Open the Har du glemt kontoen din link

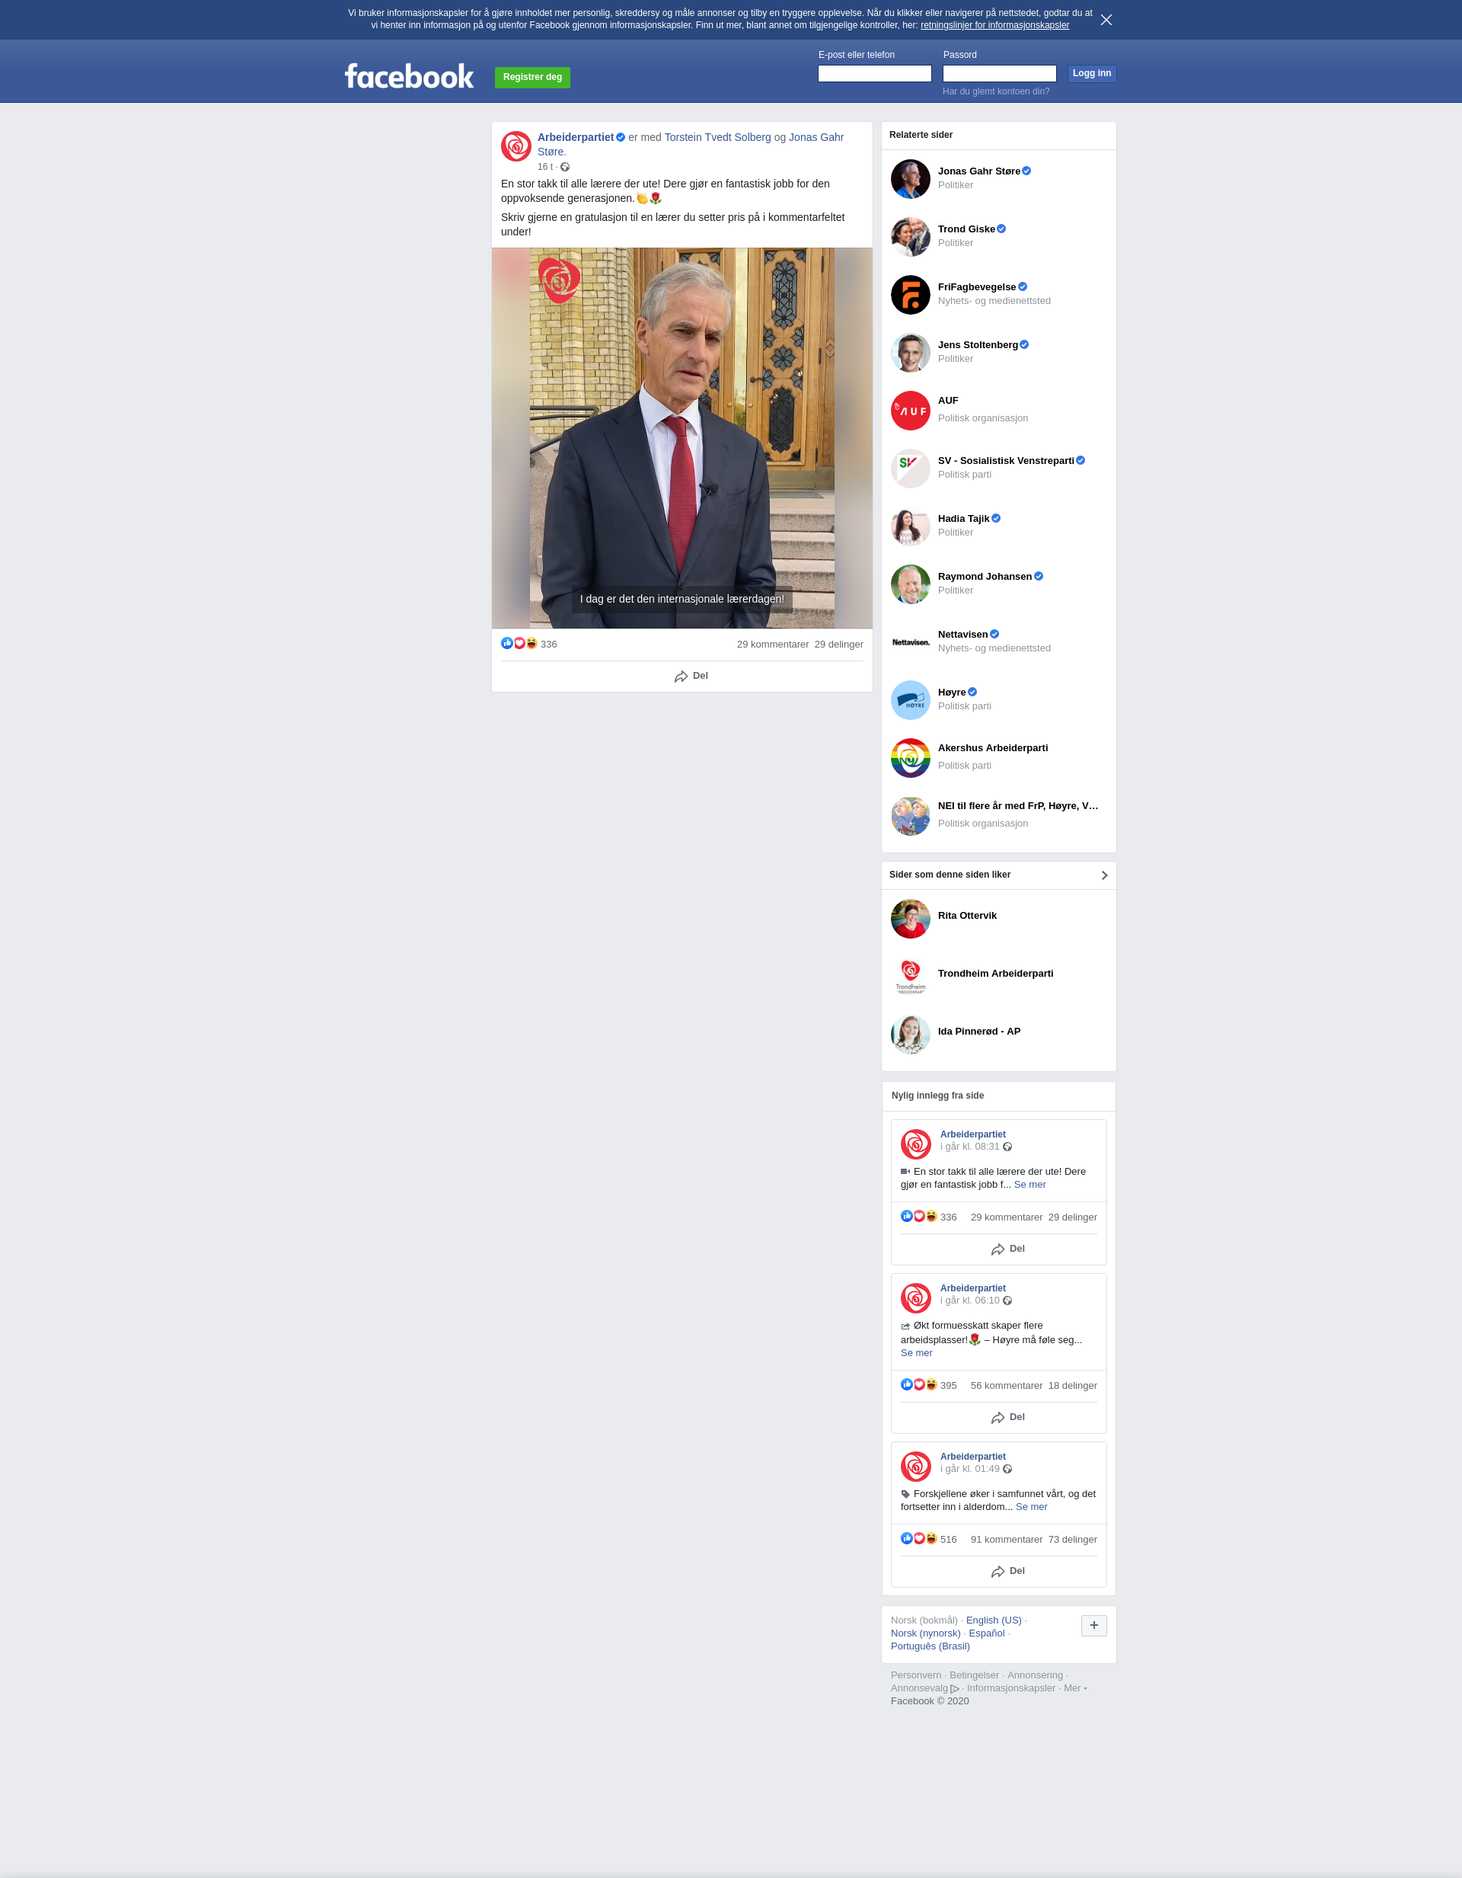995,91
